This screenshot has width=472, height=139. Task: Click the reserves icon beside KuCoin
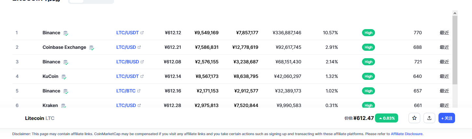pyautogui.click(x=64, y=77)
